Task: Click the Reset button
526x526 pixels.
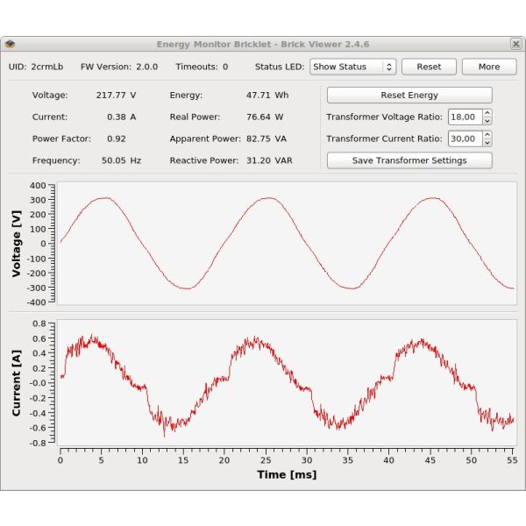Action: click(429, 67)
